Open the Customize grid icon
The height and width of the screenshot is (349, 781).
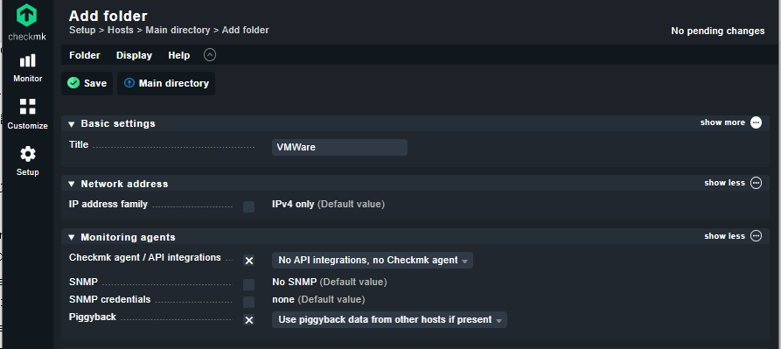pos(27,107)
